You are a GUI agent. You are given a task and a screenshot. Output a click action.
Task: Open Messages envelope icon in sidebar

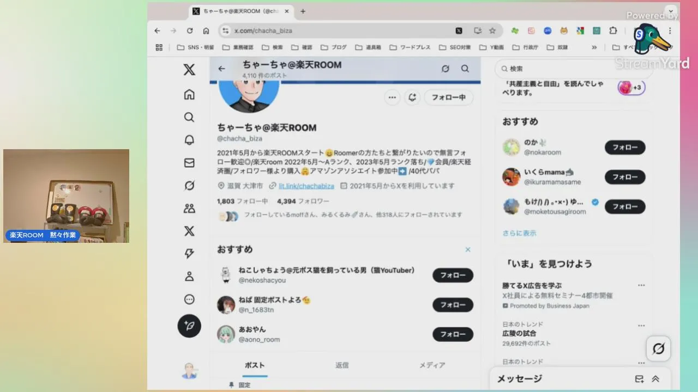[x=189, y=163]
